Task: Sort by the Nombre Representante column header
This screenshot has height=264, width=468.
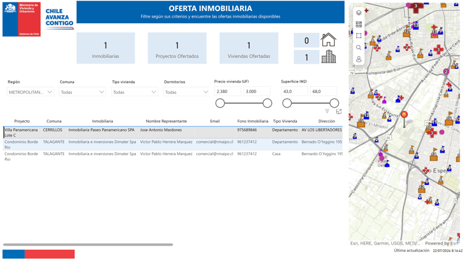Action: 166,121
